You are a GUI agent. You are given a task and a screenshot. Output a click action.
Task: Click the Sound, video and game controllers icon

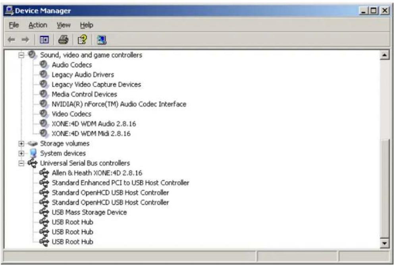pyautogui.click(x=33, y=55)
